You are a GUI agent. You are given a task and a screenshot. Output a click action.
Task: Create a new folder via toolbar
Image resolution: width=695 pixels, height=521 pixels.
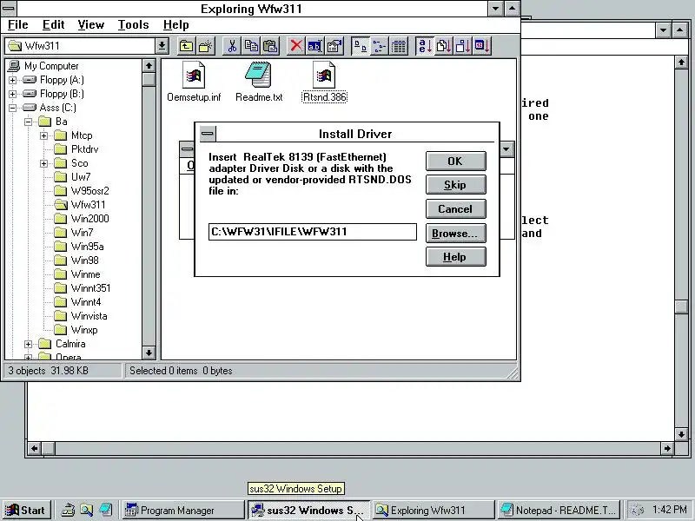click(206, 46)
